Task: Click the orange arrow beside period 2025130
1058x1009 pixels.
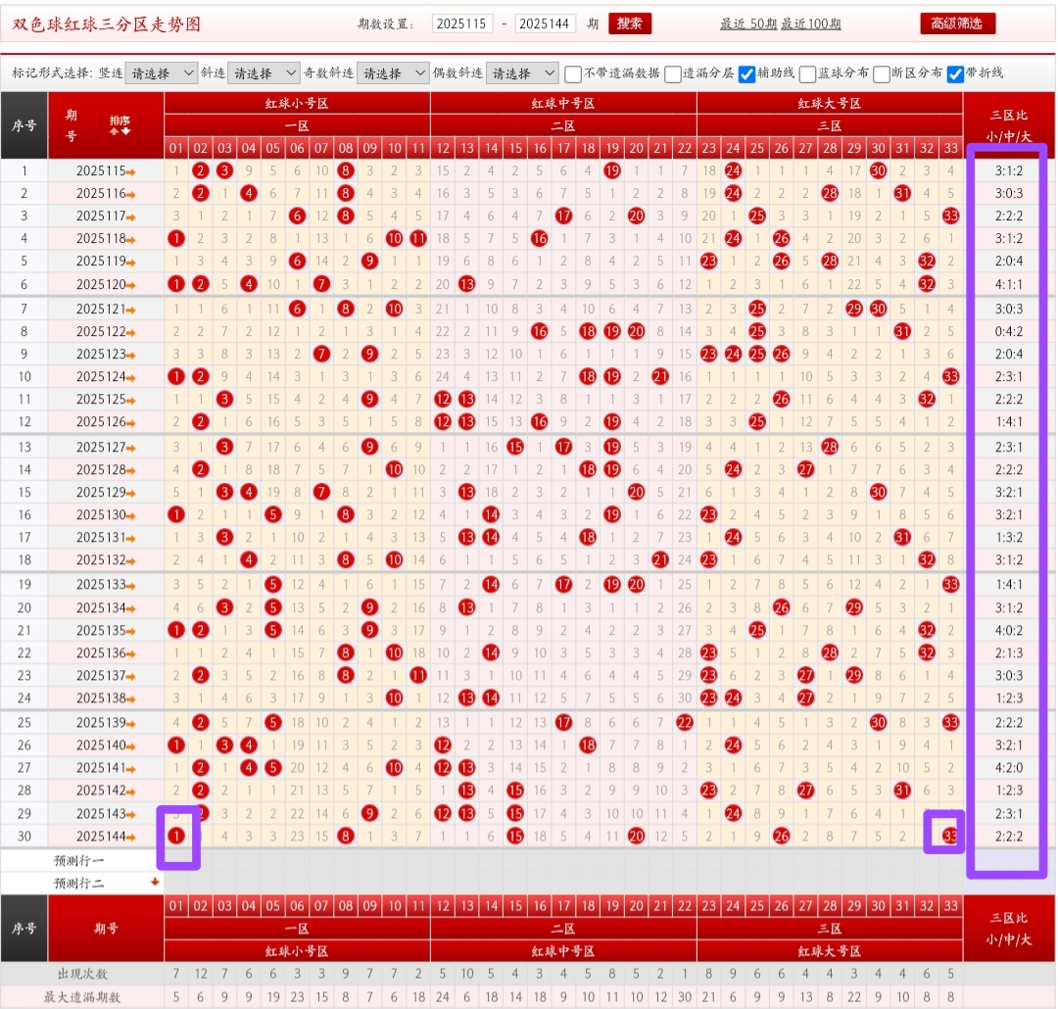Action: [131, 515]
